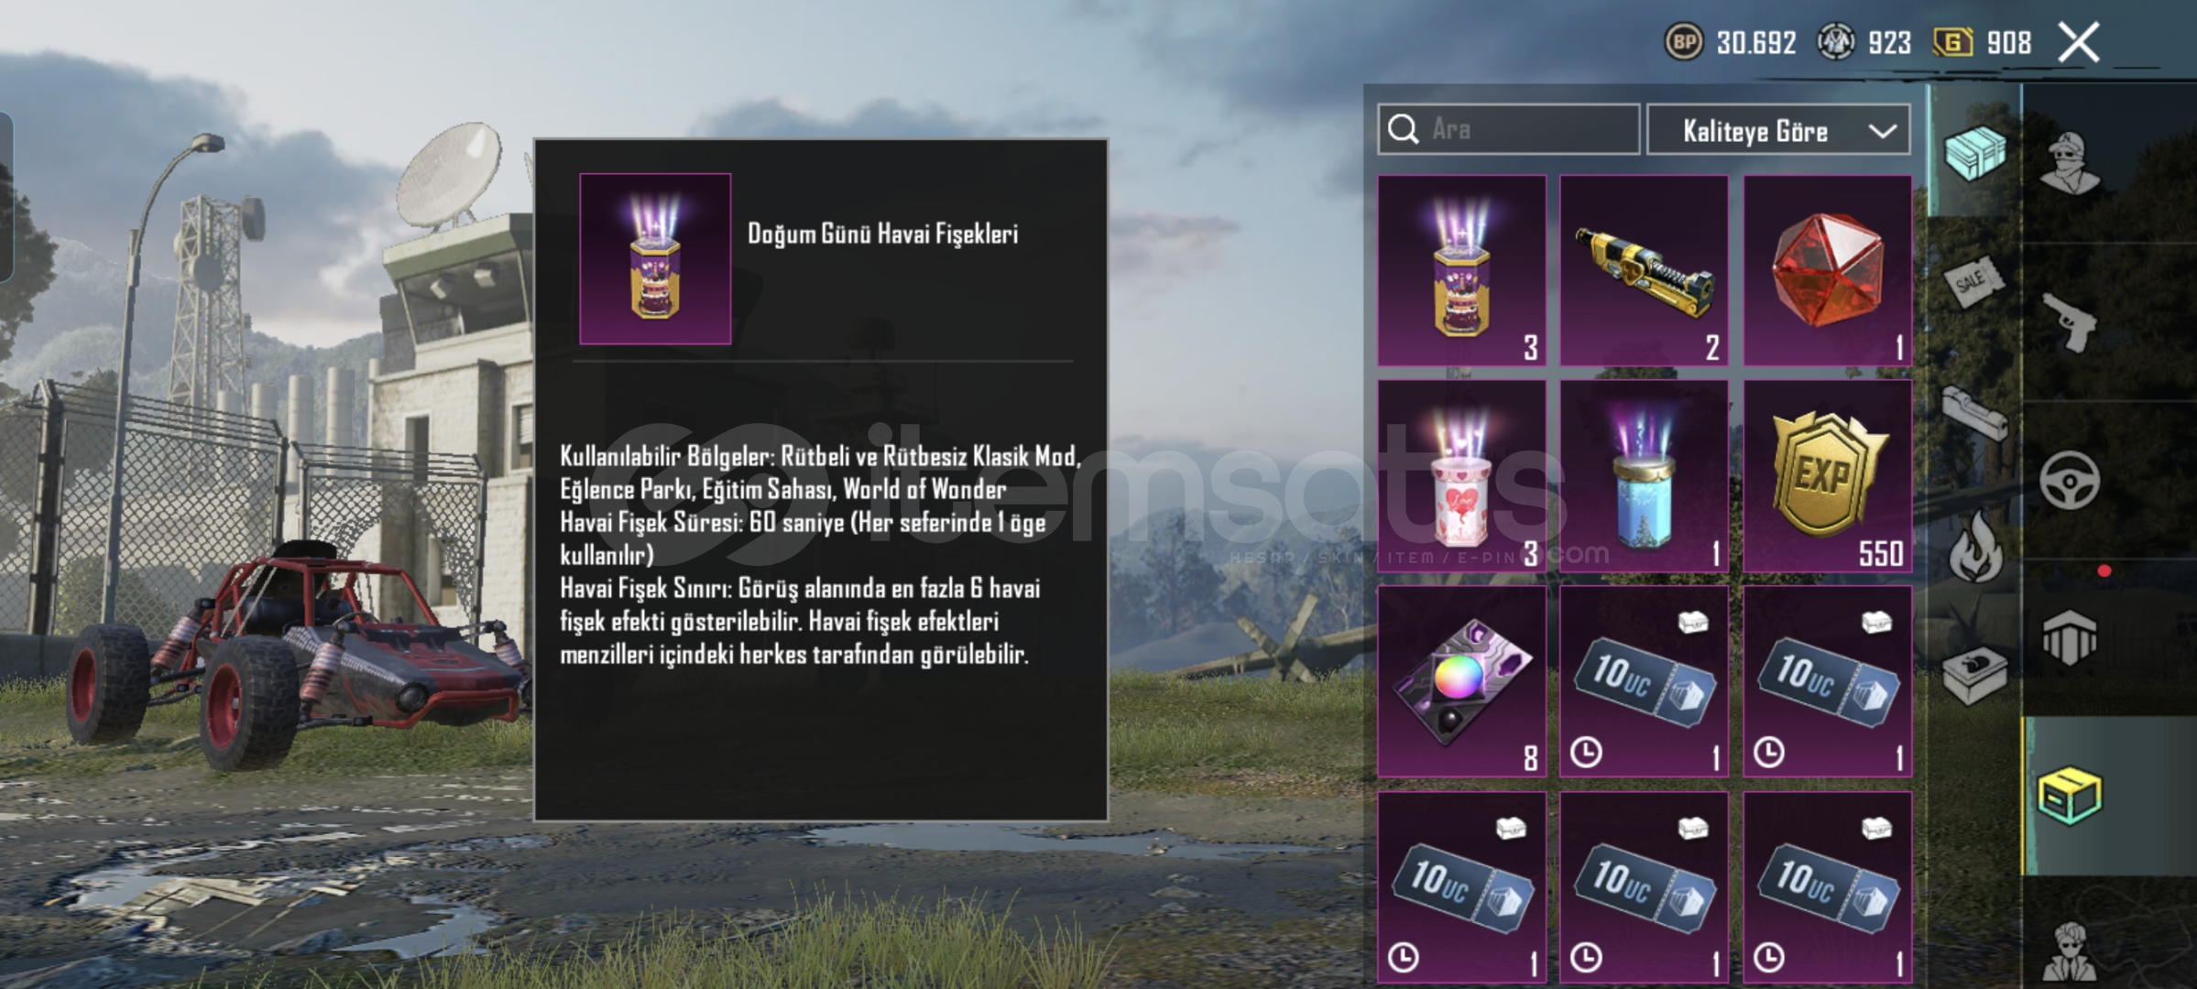Open the Kaliteye Göre sort dropdown
2197x989 pixels.
pos(1778,130)
